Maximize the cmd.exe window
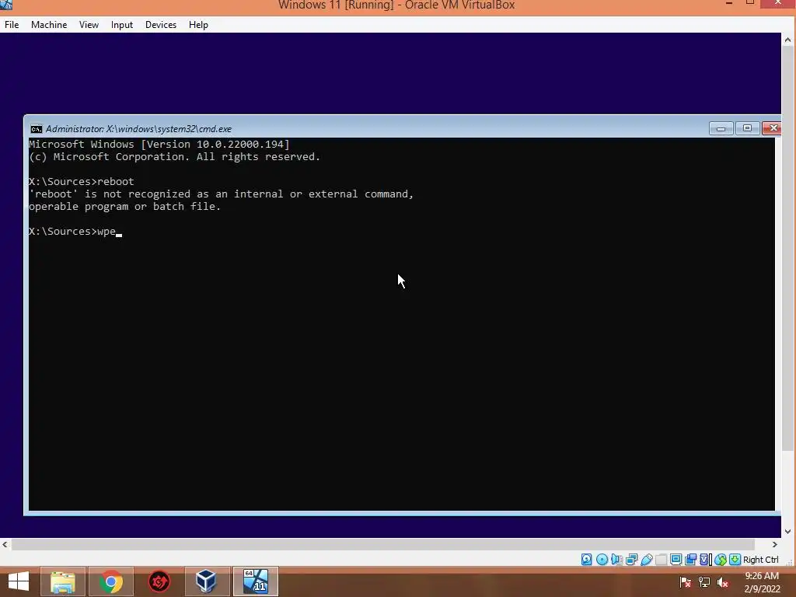This screenshot has height=597, width=796. [747, 128]
